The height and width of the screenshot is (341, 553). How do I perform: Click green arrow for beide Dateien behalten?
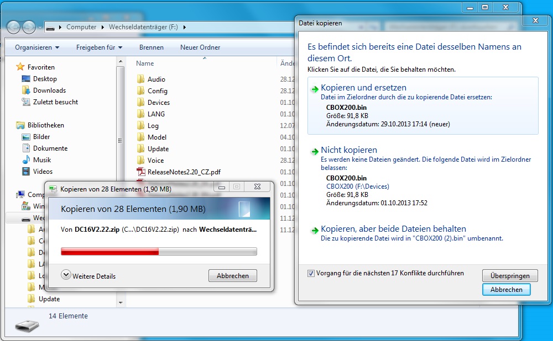315,231
